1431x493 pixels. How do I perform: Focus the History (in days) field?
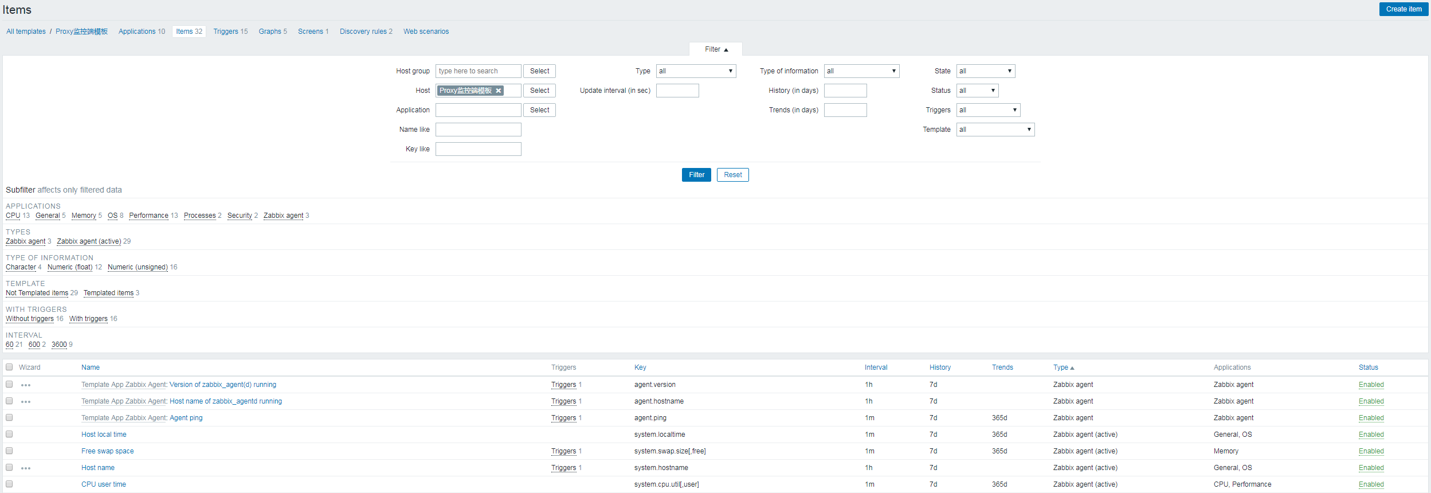(x=845, y=91)
